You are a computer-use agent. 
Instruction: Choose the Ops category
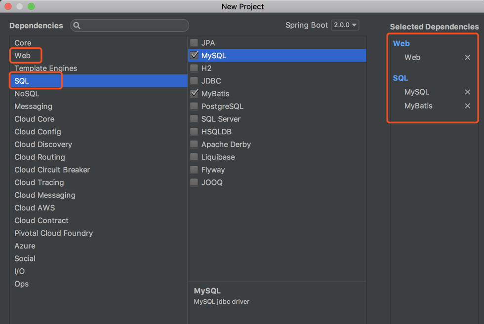(98, 284)
